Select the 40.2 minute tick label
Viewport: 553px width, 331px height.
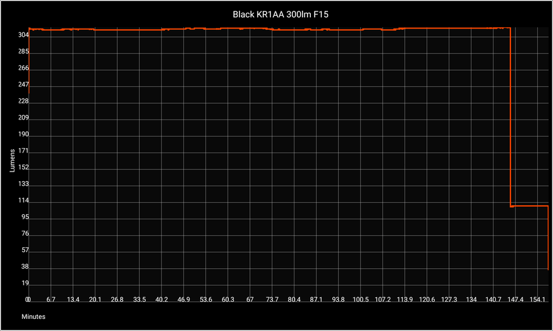pyautogui.click(x=161, y=300)
